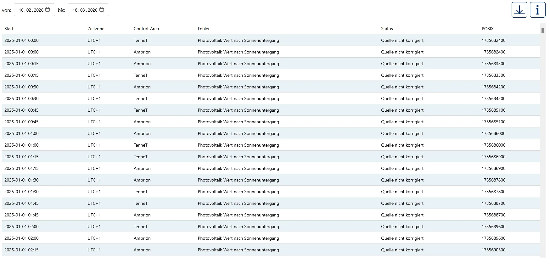Select TenneT in the 2025-01-01 01:15 row
This screenshot has height=280, width=550.
click(141, 157)
